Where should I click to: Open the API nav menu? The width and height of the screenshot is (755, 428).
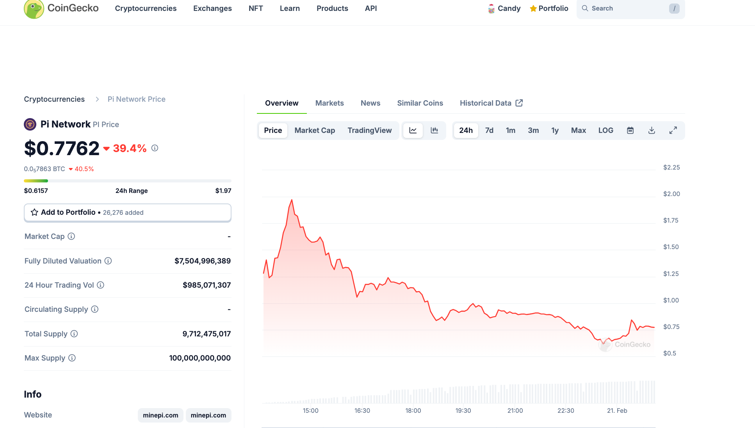coord(371,9)
